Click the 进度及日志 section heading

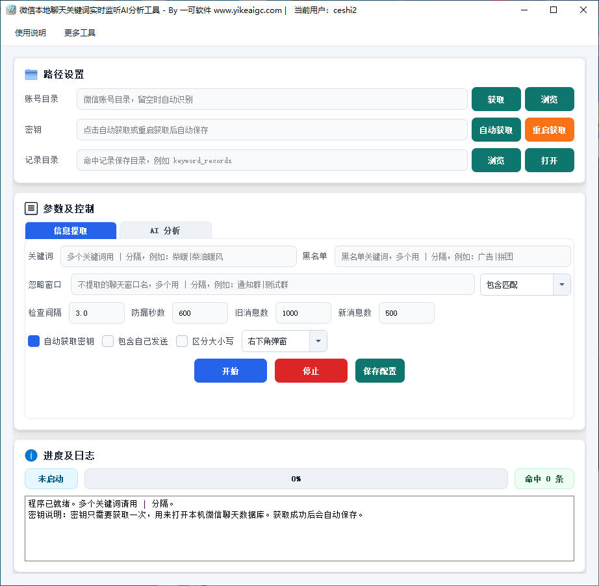tap(69, 455)
